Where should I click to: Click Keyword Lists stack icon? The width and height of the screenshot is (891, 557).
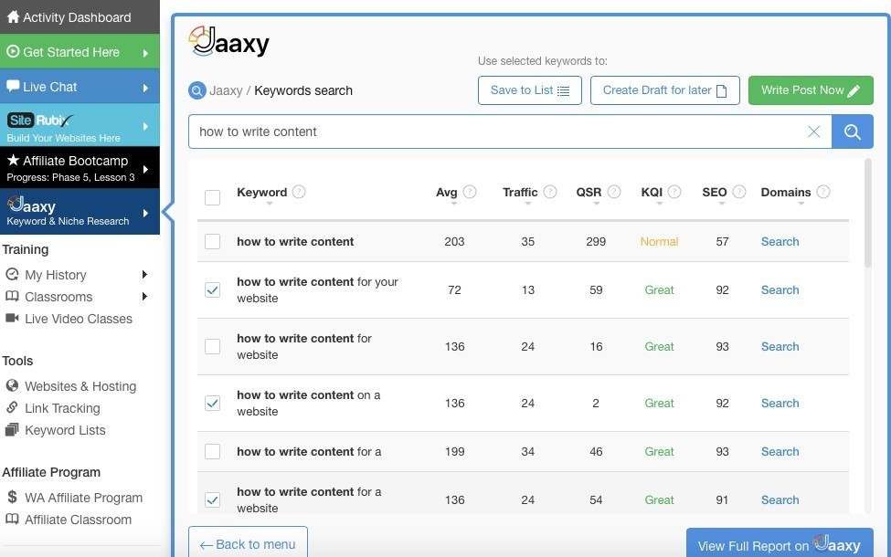pos(12,430)
